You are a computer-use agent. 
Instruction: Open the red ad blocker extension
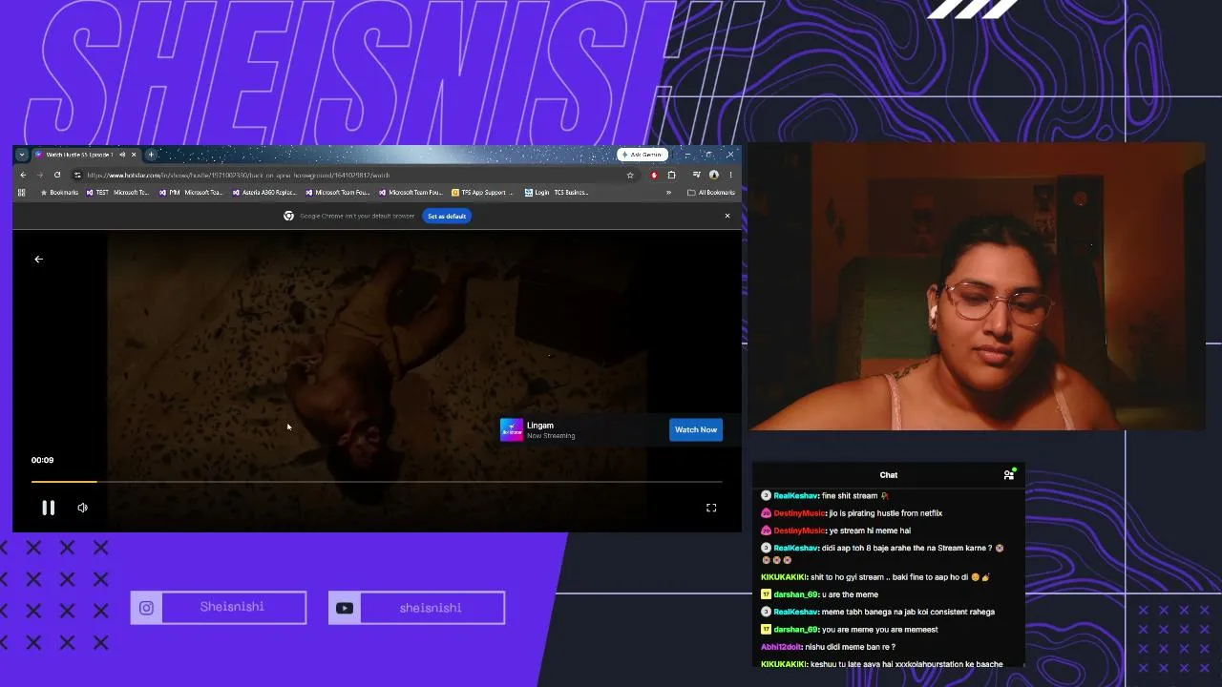[x=654, y=175]
